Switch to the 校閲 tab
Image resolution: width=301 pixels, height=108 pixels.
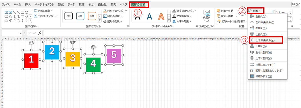pyautogui.click(x=81, y=4)
